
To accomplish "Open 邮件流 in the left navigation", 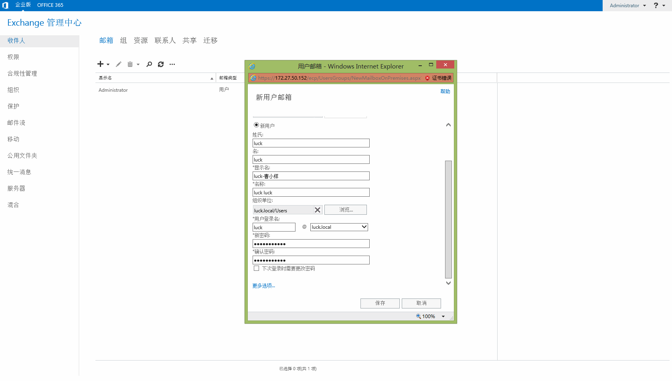I will coord(16,123).
